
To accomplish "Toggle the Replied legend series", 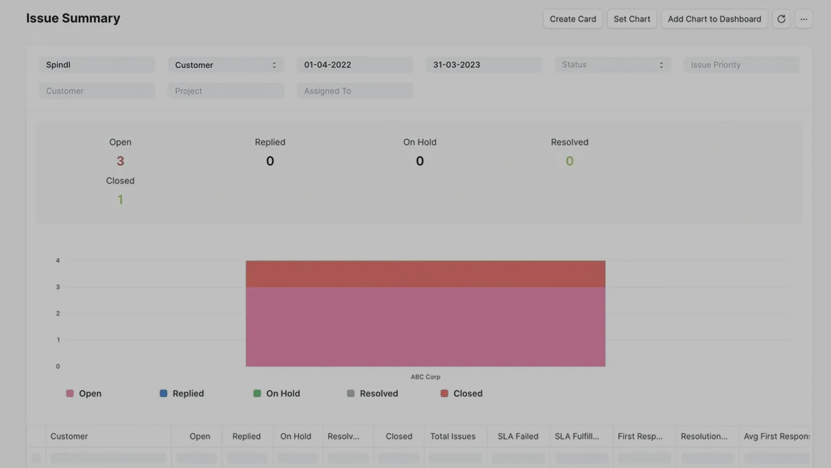I will tap(182, 394).
